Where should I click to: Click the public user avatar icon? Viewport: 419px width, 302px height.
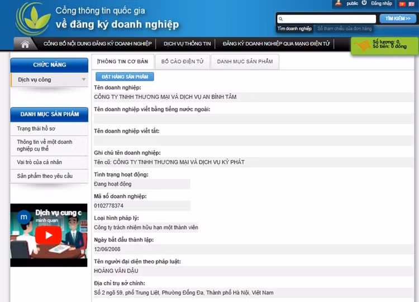tap(338, 3)
